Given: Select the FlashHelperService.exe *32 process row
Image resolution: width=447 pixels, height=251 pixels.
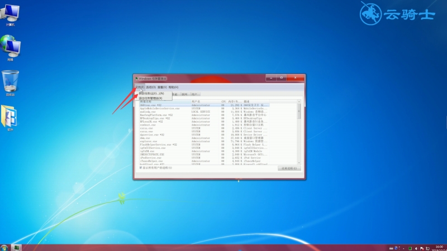Looking at the screenshot, I should [204, 144].
